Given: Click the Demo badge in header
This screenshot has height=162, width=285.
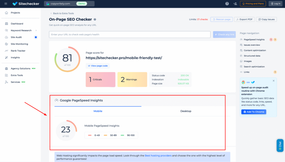Looking at the screenshot, I should (82, 4).
